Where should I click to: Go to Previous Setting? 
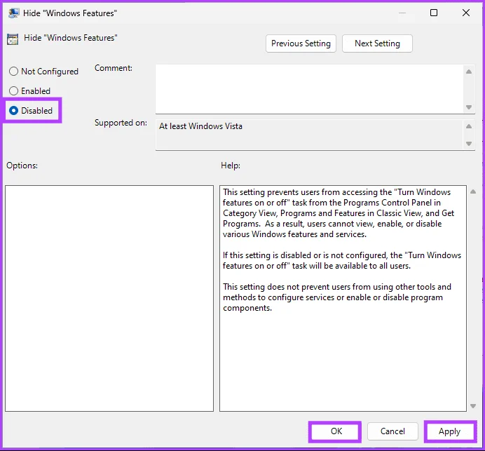point(301,43)
